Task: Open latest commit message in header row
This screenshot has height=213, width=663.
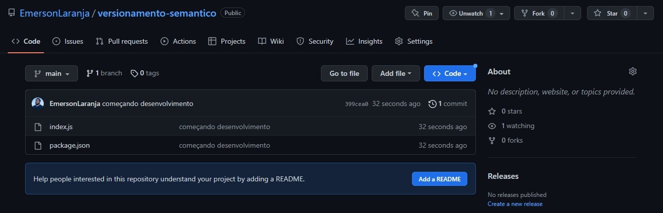Action: pos(148,103)
